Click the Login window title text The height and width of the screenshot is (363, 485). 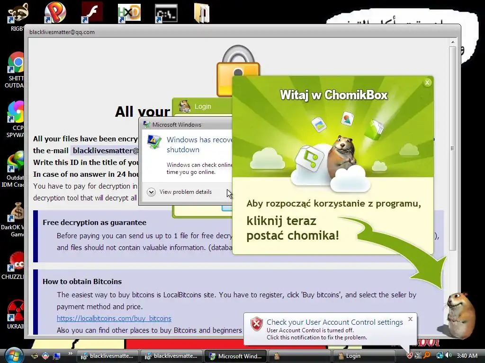[x=203, y=106]
